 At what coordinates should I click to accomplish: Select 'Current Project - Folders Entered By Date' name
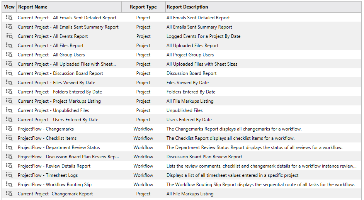60,92
